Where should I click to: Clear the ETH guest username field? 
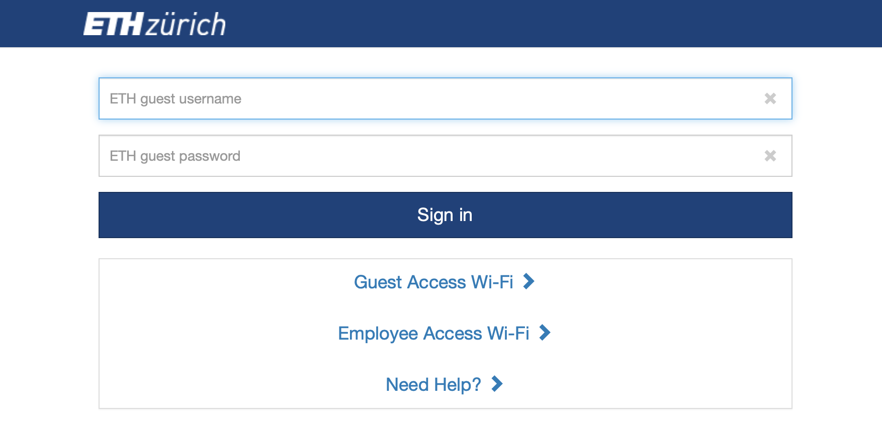(770, 98)
